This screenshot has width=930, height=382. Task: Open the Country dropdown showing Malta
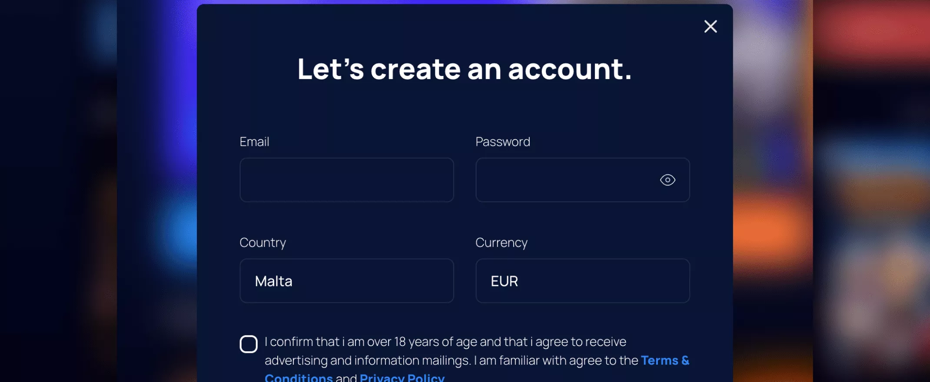click(x=347, y=281)
